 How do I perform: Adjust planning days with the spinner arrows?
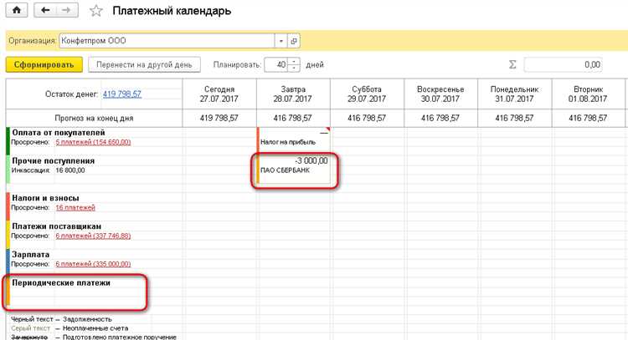[294, 65]
